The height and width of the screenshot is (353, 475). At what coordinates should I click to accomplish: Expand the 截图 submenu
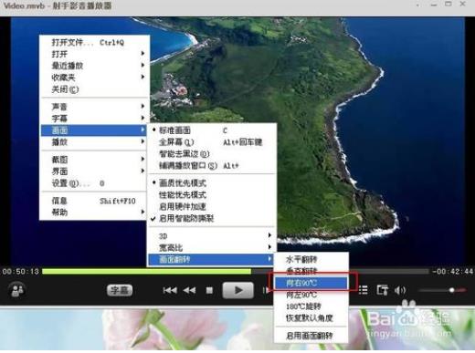coord(95,159)
